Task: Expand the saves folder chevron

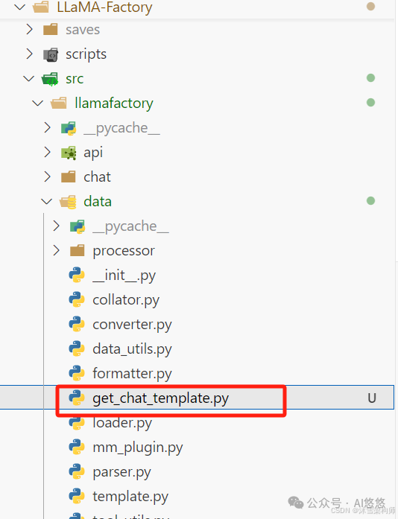Action: pos(30,30)
